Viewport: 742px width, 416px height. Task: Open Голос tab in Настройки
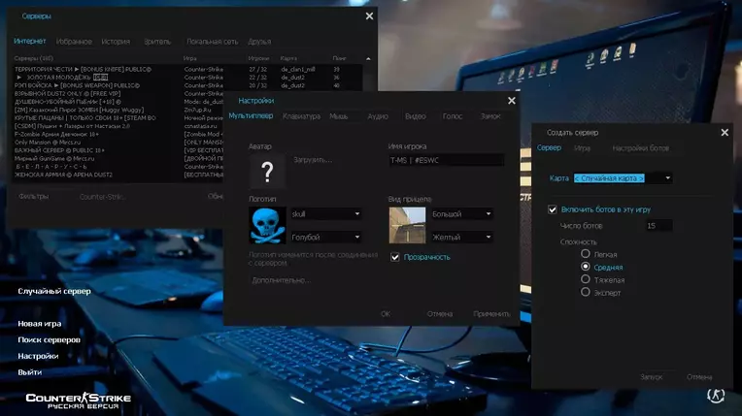click(x=453, y=116)
